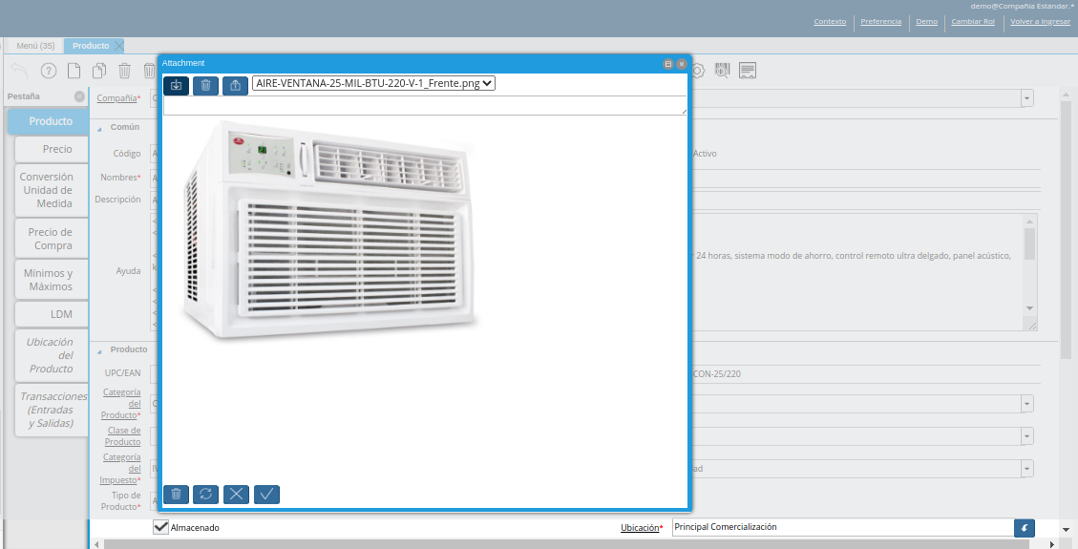This screenshot has width=1078, height=549.
Task: Click the Ayuda text area scrollbar
Action: point(1029,264)
